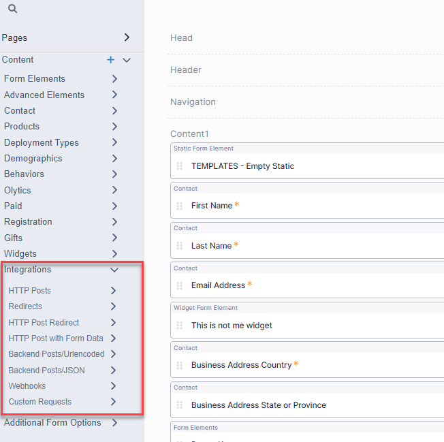This screenshot has width=444, height=442.
Task: Click drag handle on Last Name field
Action: (180, 246)
